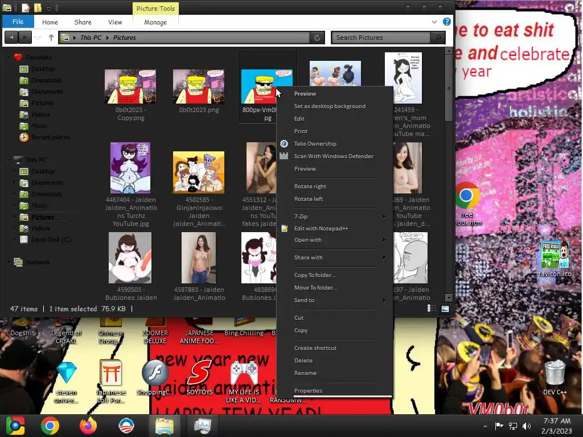Open Task Manager icon on taskbar

pyautogui.click(x=202, y=426)
